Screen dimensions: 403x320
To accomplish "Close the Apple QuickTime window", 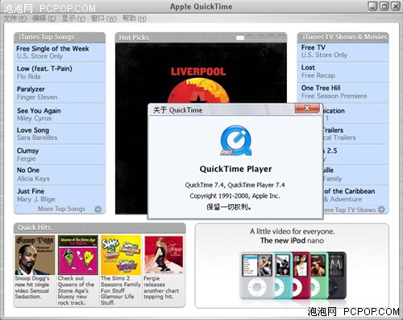I will pos(395,6).
